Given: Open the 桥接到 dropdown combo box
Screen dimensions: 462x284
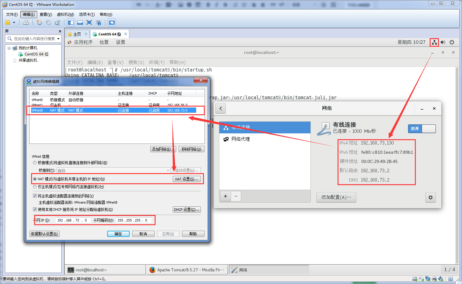Looking at the screenshot, I should 114,170.
